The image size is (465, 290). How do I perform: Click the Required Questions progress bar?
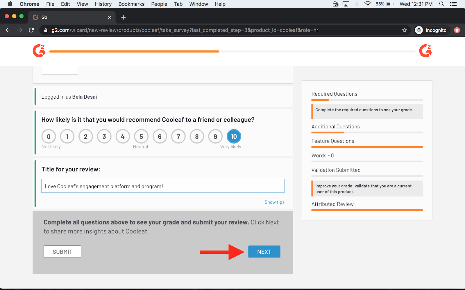tap(367, 100)
